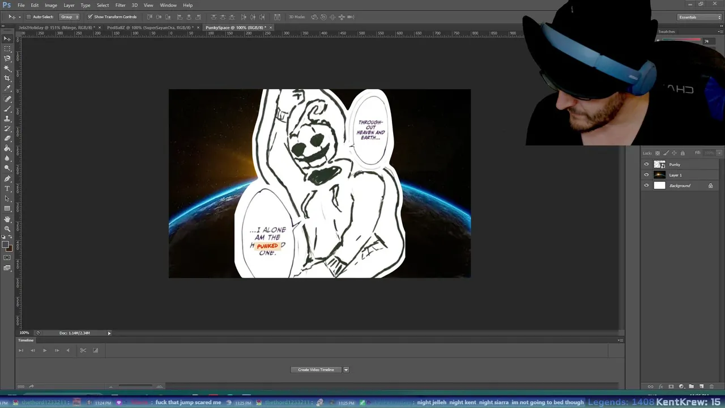Open the status bar info arrow

pos(109,333)
